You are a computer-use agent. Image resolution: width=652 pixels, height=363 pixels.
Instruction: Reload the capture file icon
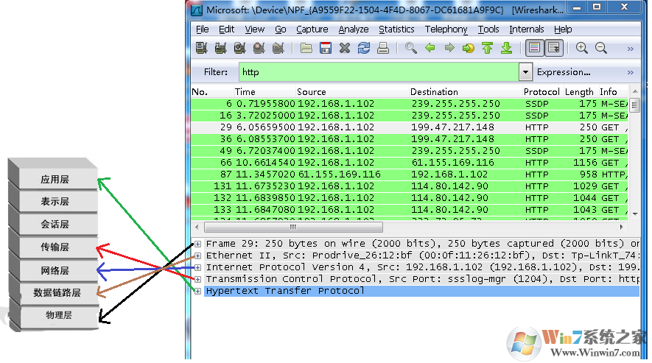click(x=364, y=49)
